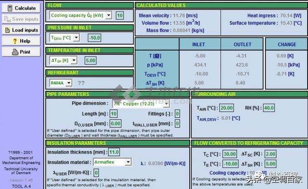The width and height of the screenshot is (308, 189).
Task: Click the ΔTSC 2.00 subcooling field
Action: tap(270, 154)
